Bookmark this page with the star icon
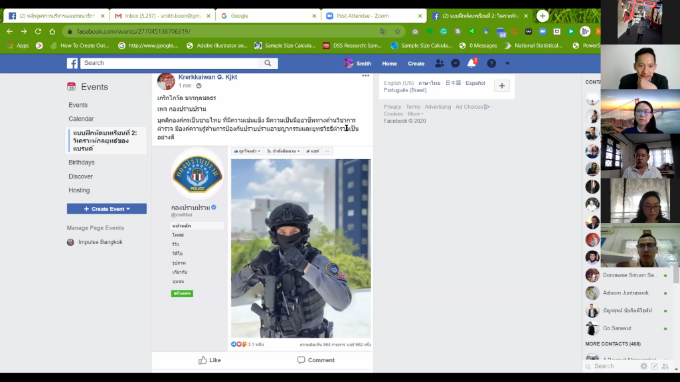The height and width of the screenshot is (382, 680). (397, 31)
